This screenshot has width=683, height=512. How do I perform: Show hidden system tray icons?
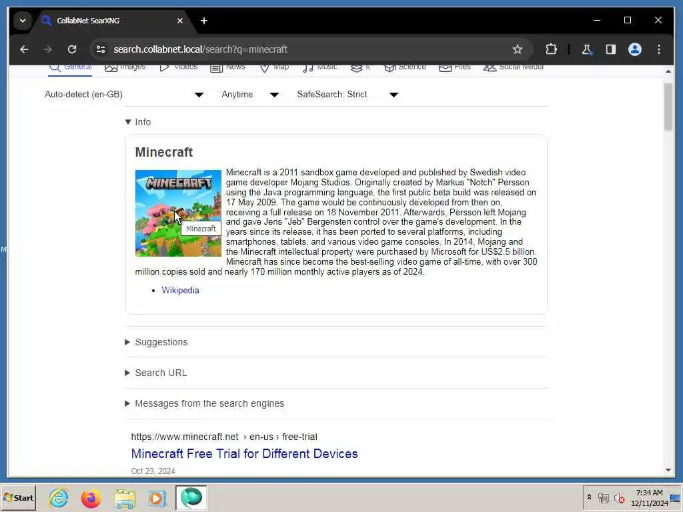[589, 497]
